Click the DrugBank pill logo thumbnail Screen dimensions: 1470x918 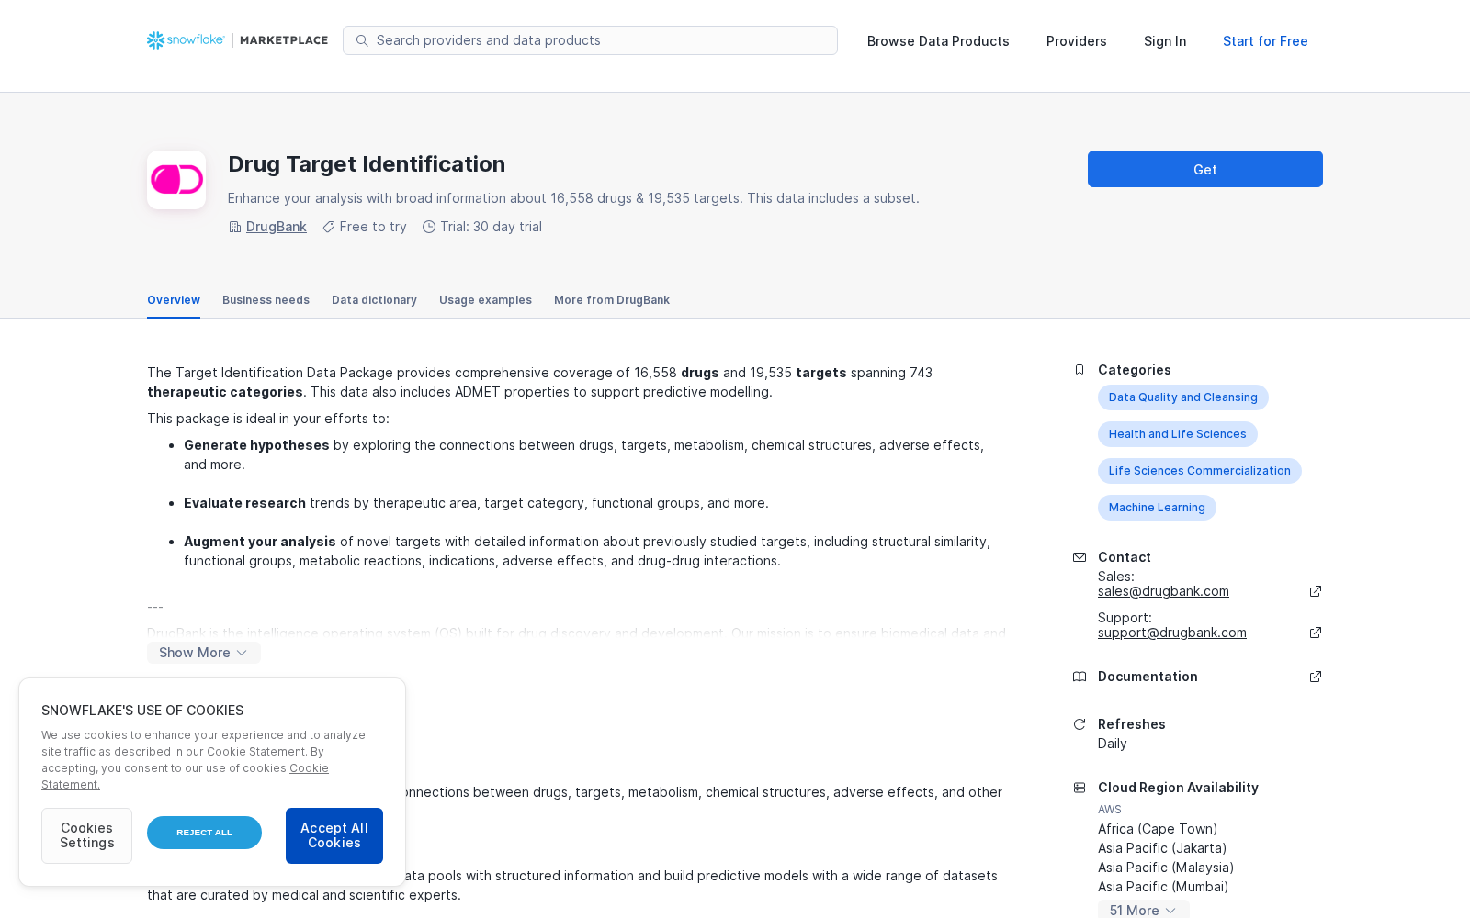pyautogui.click(x=176, y=180)
